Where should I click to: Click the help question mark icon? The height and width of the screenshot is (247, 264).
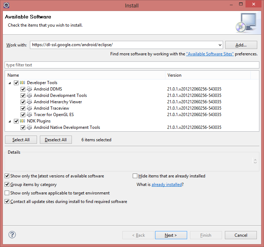click(12, 235)
